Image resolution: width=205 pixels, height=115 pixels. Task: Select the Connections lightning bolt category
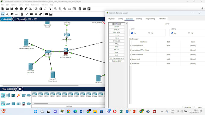click(18, 95)
